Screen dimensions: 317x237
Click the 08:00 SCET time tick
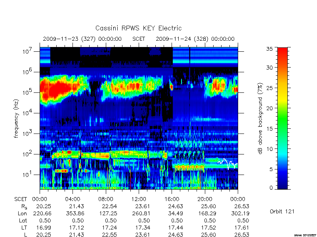pyautogui.click(x=106, y=199)
